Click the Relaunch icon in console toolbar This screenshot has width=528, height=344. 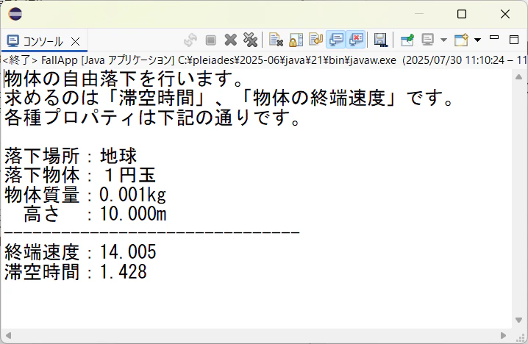tap(190, 40)
